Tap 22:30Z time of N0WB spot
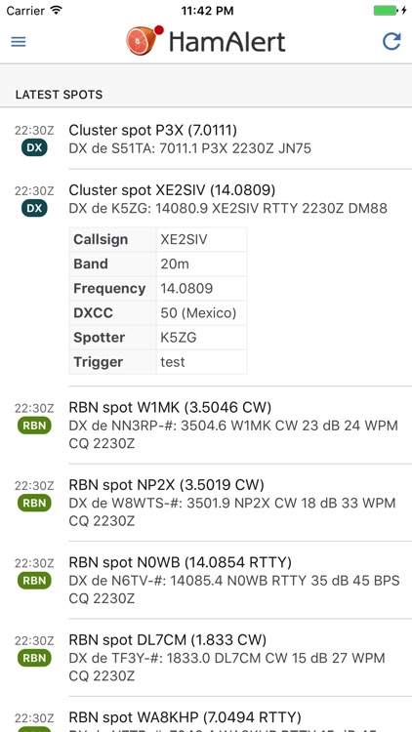Viewport: 412px width, 732px height. (x=34, y=563)
